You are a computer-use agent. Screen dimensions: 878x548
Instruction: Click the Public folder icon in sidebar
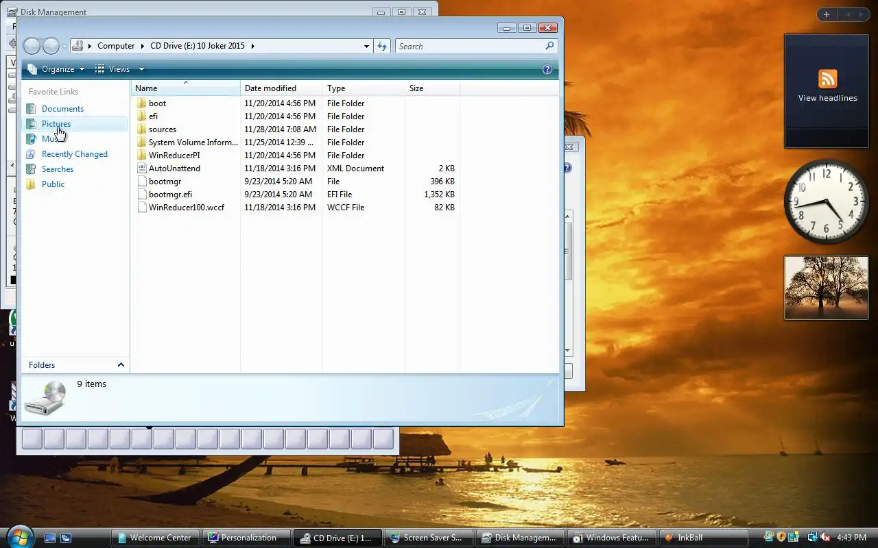pyautogui.click(x=31, y=184)
